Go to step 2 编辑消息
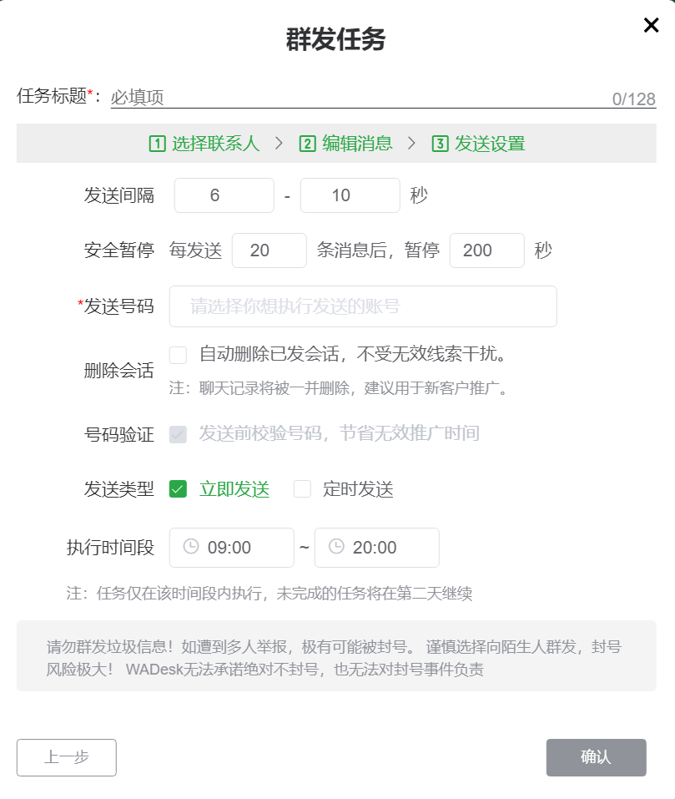 point(345,144)
